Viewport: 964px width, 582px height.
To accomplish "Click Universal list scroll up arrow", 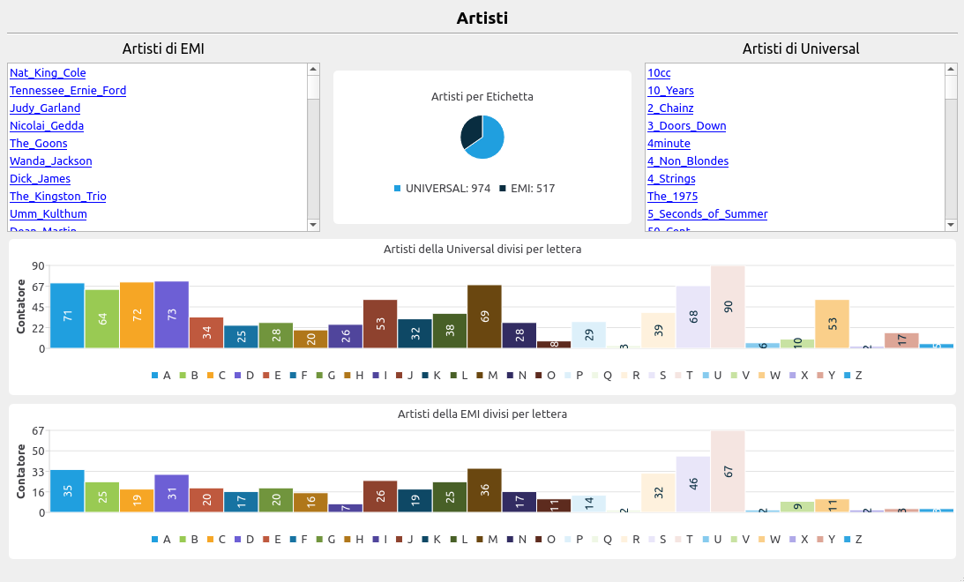I will click(951, 70).
